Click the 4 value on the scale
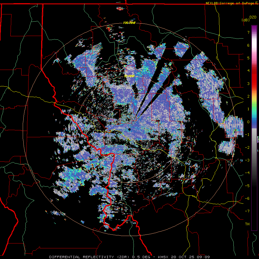The width and height of the screenshot is (259, 259). coord(248,71)
